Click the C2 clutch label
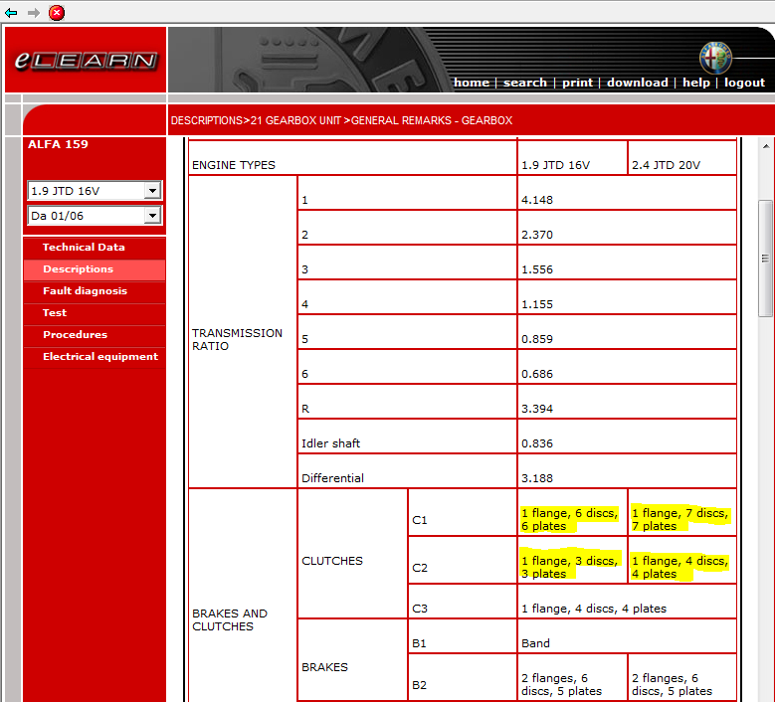775x702 pixels. 419,568
